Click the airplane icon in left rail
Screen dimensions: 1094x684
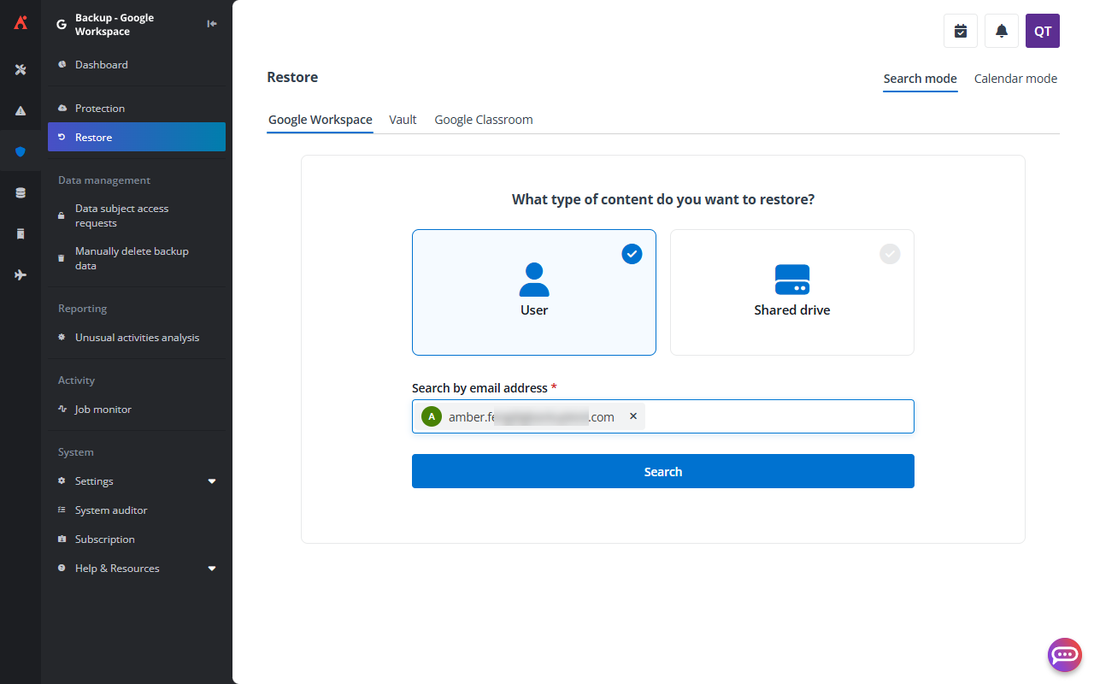[x=21, y=274]
